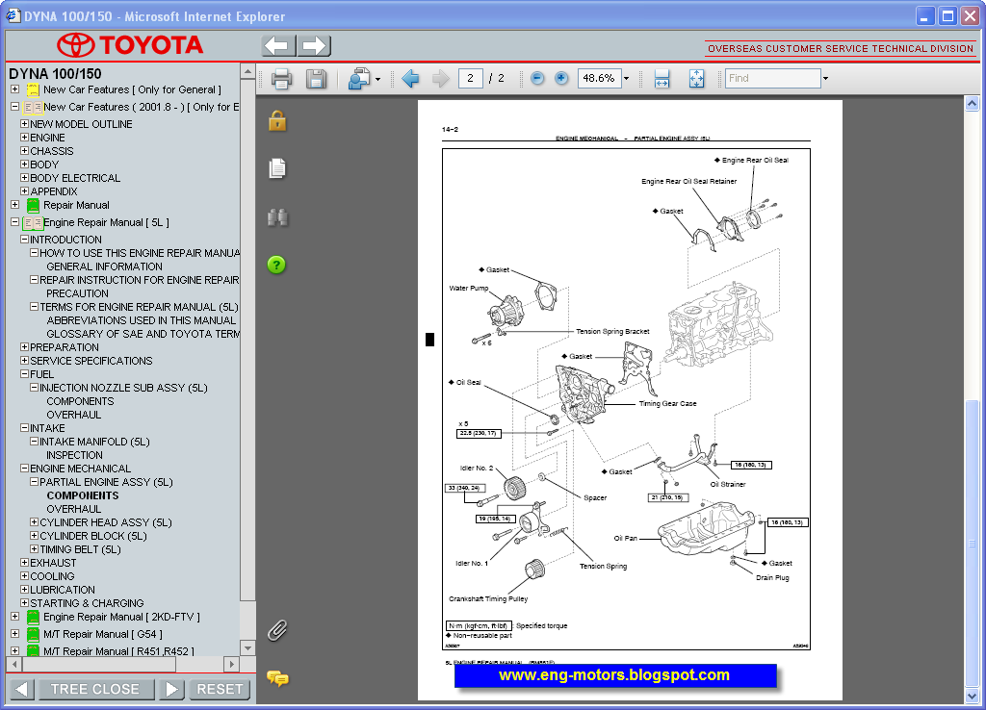The width and height of the screenshot is (986, 710).
Task: Expand the LUBRICATION tree node
Action: [24, 590]
